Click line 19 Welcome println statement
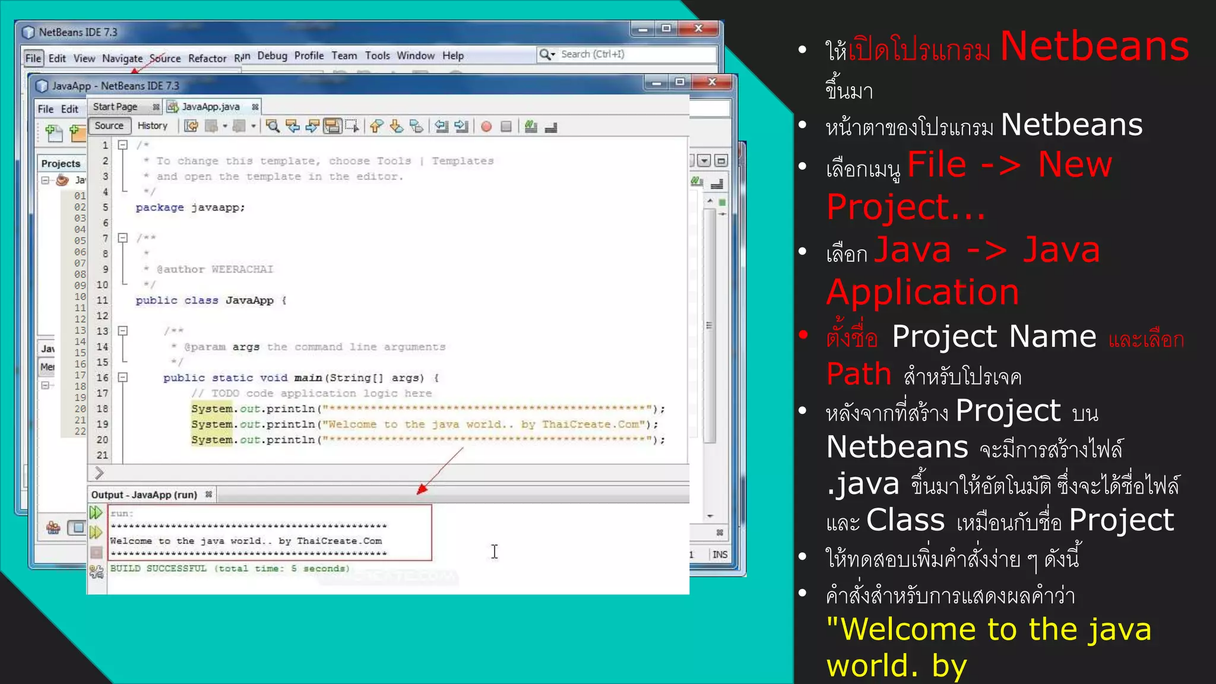1216x684 pixels. point(425,425)
